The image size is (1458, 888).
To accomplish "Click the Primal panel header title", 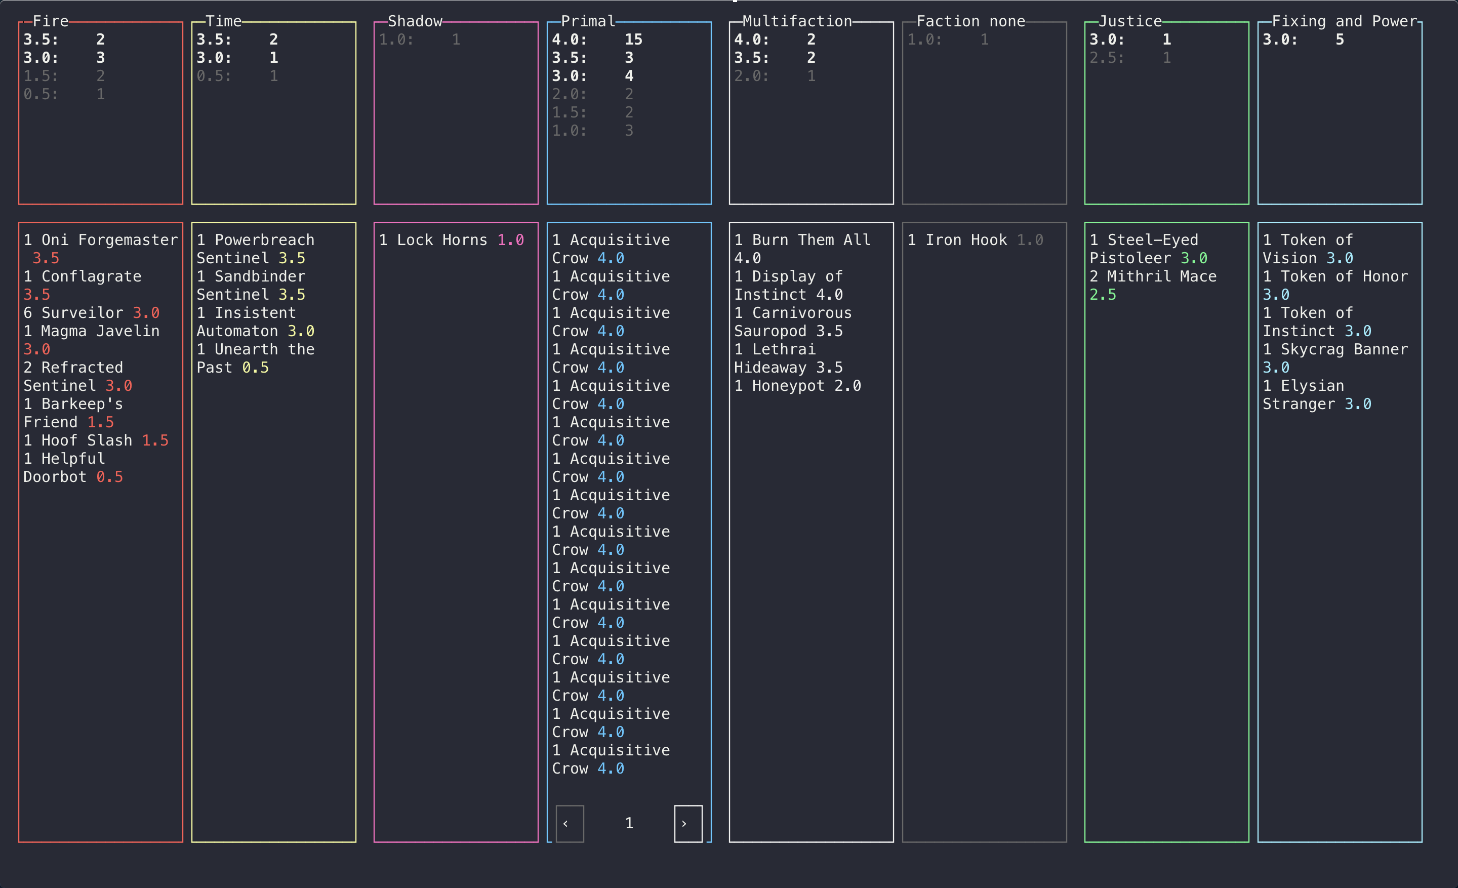I will pyautogui.click(x=588, y=21).
